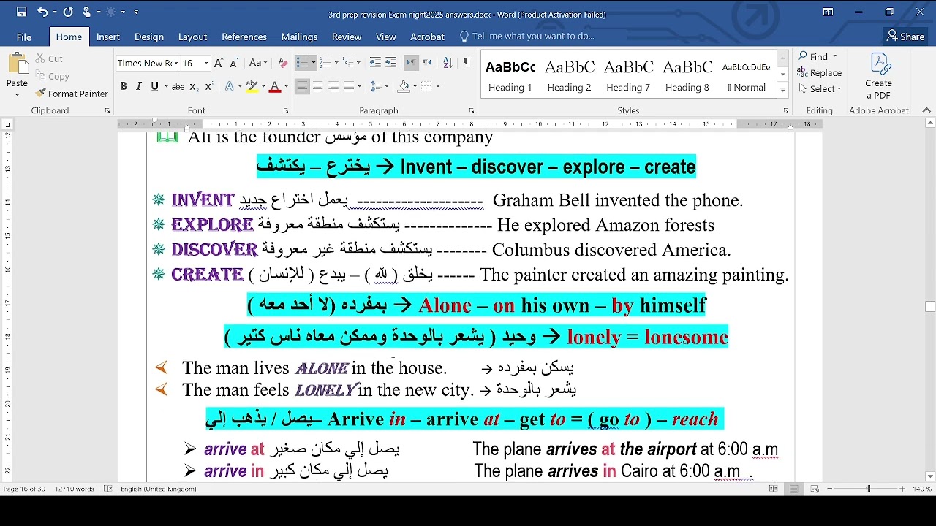The width and height of the screenshot is (936, 526).
Task: Open Paragraph dialog launcher
Action: 472,111
